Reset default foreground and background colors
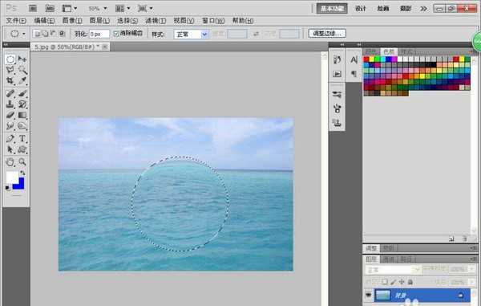481x306 pixels. (x=7, y=188)
